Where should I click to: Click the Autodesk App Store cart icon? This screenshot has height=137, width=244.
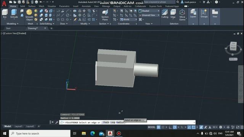pyautogui.click(x=204, y=2)
